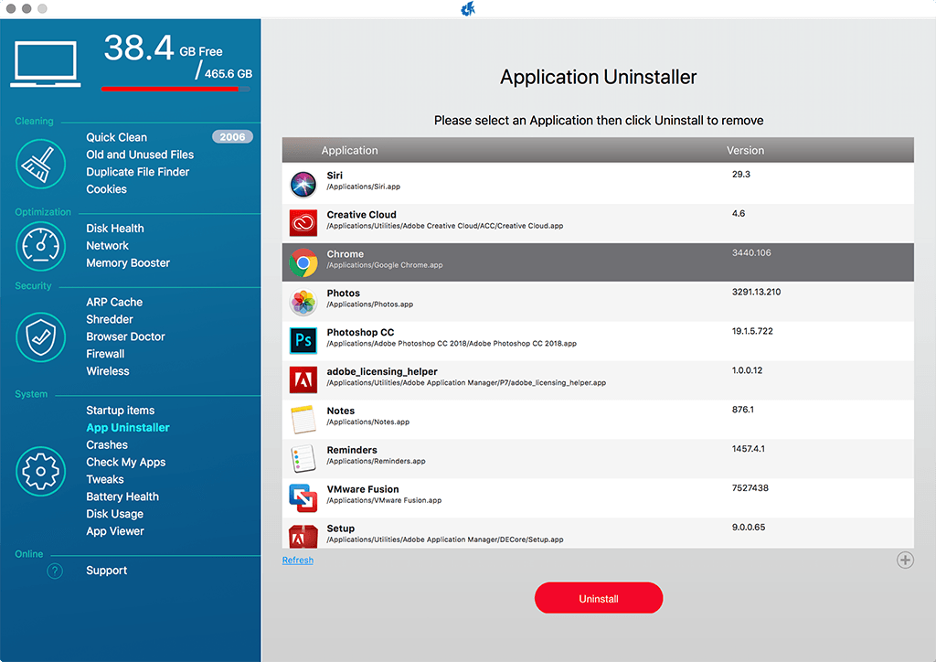Screen dimensions: 936x662
Task: Open Memory Booster
Action: (128, 263)
